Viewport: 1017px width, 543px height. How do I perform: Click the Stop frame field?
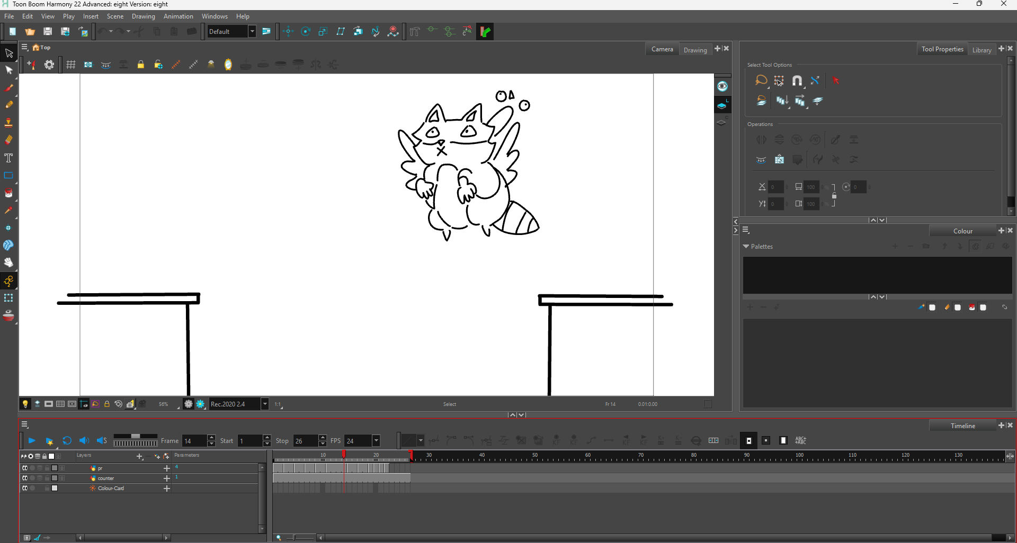[x=306, y=441]
